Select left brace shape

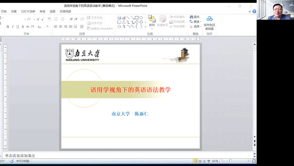coord(137,27)
